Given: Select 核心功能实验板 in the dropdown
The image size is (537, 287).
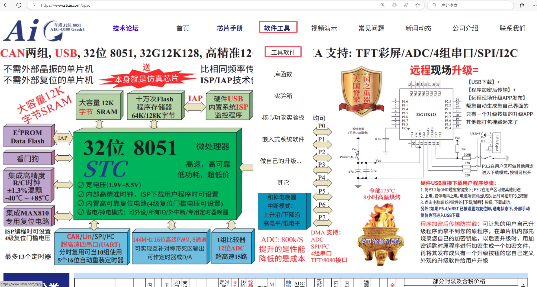Looking at the screenshot, I should pyautogui.click(x=283, y=117).
